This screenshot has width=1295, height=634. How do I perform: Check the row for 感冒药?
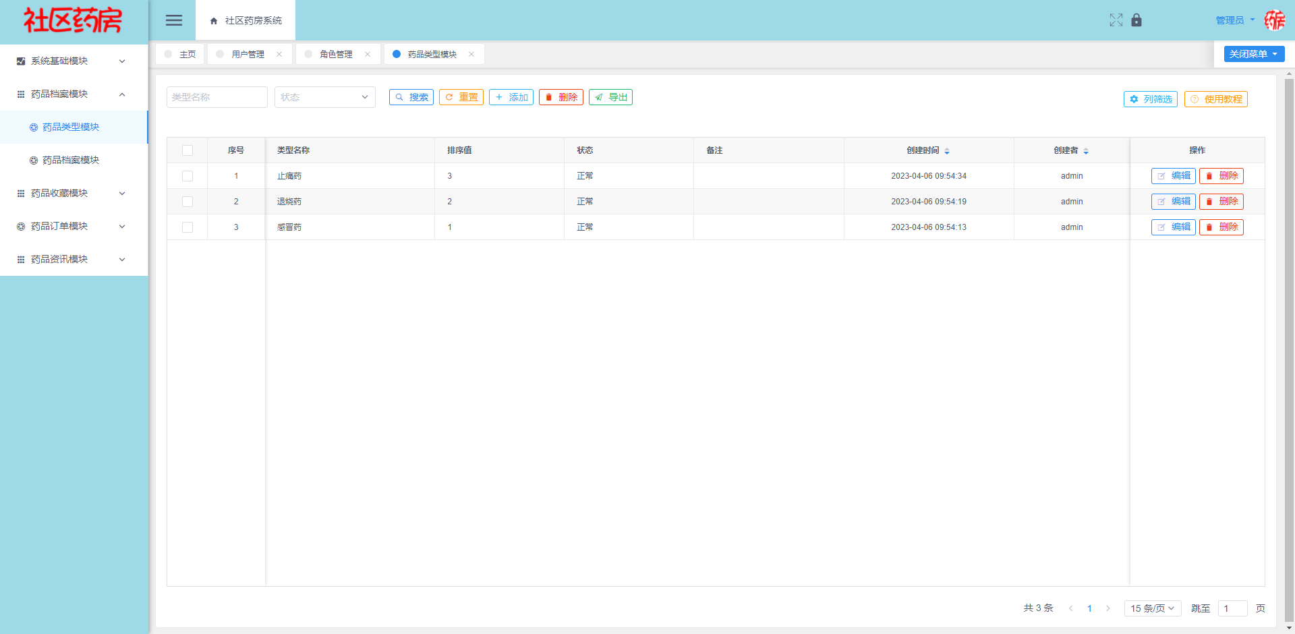click(188, 227)
